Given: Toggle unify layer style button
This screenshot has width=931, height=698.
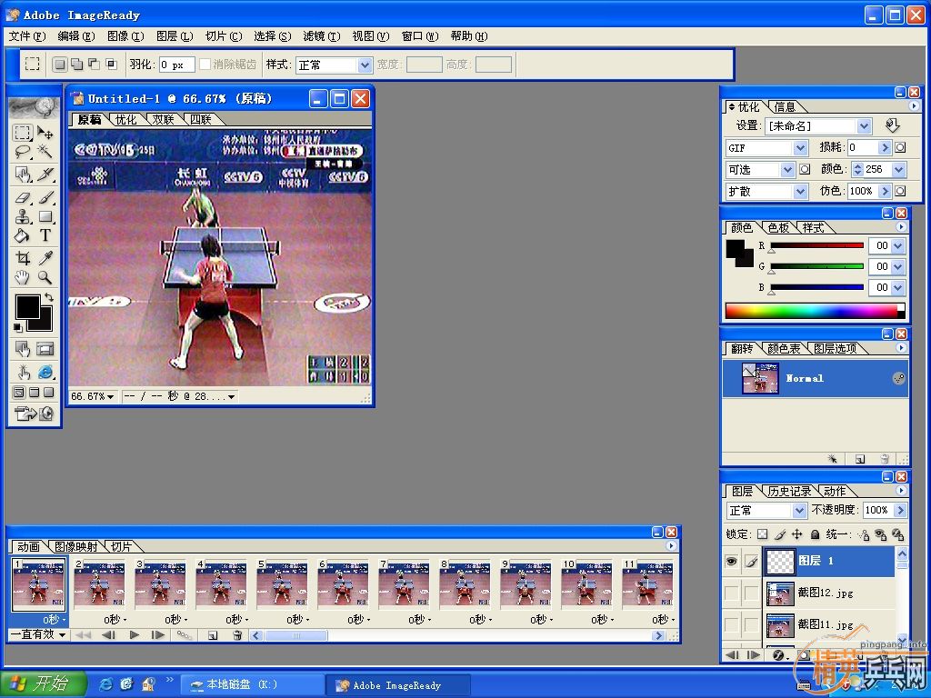Looking at the screenshot, I should [897, 534].
